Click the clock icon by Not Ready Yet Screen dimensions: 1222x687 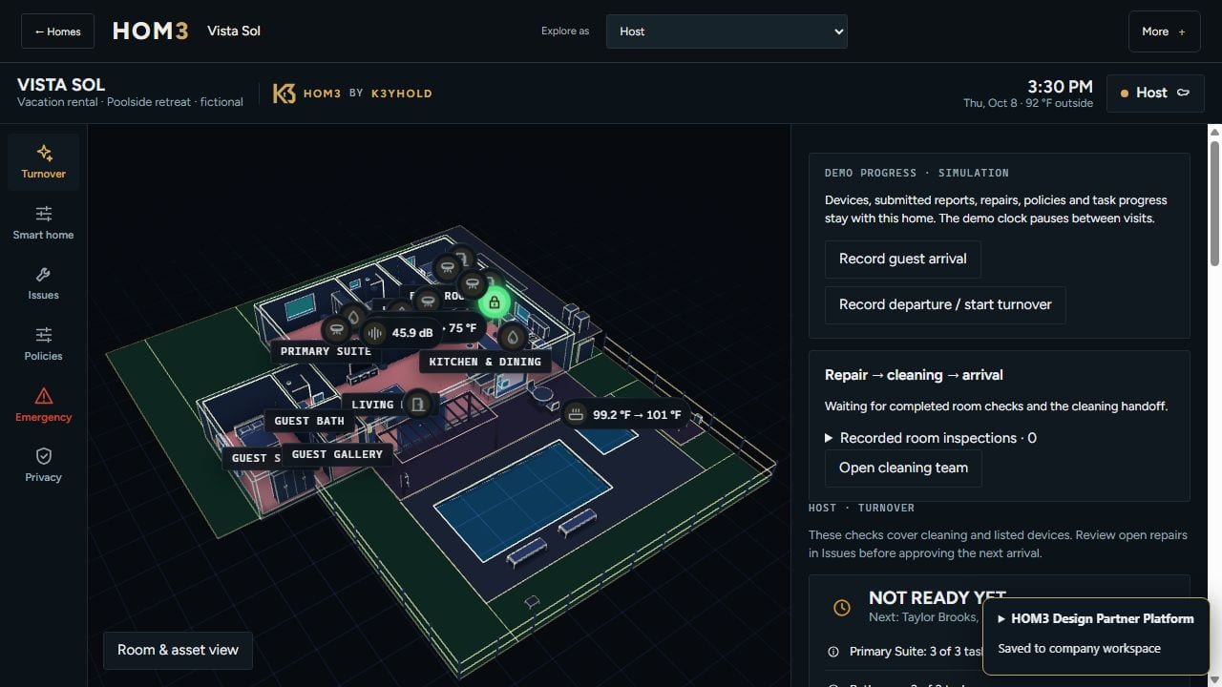coord(841,608)
